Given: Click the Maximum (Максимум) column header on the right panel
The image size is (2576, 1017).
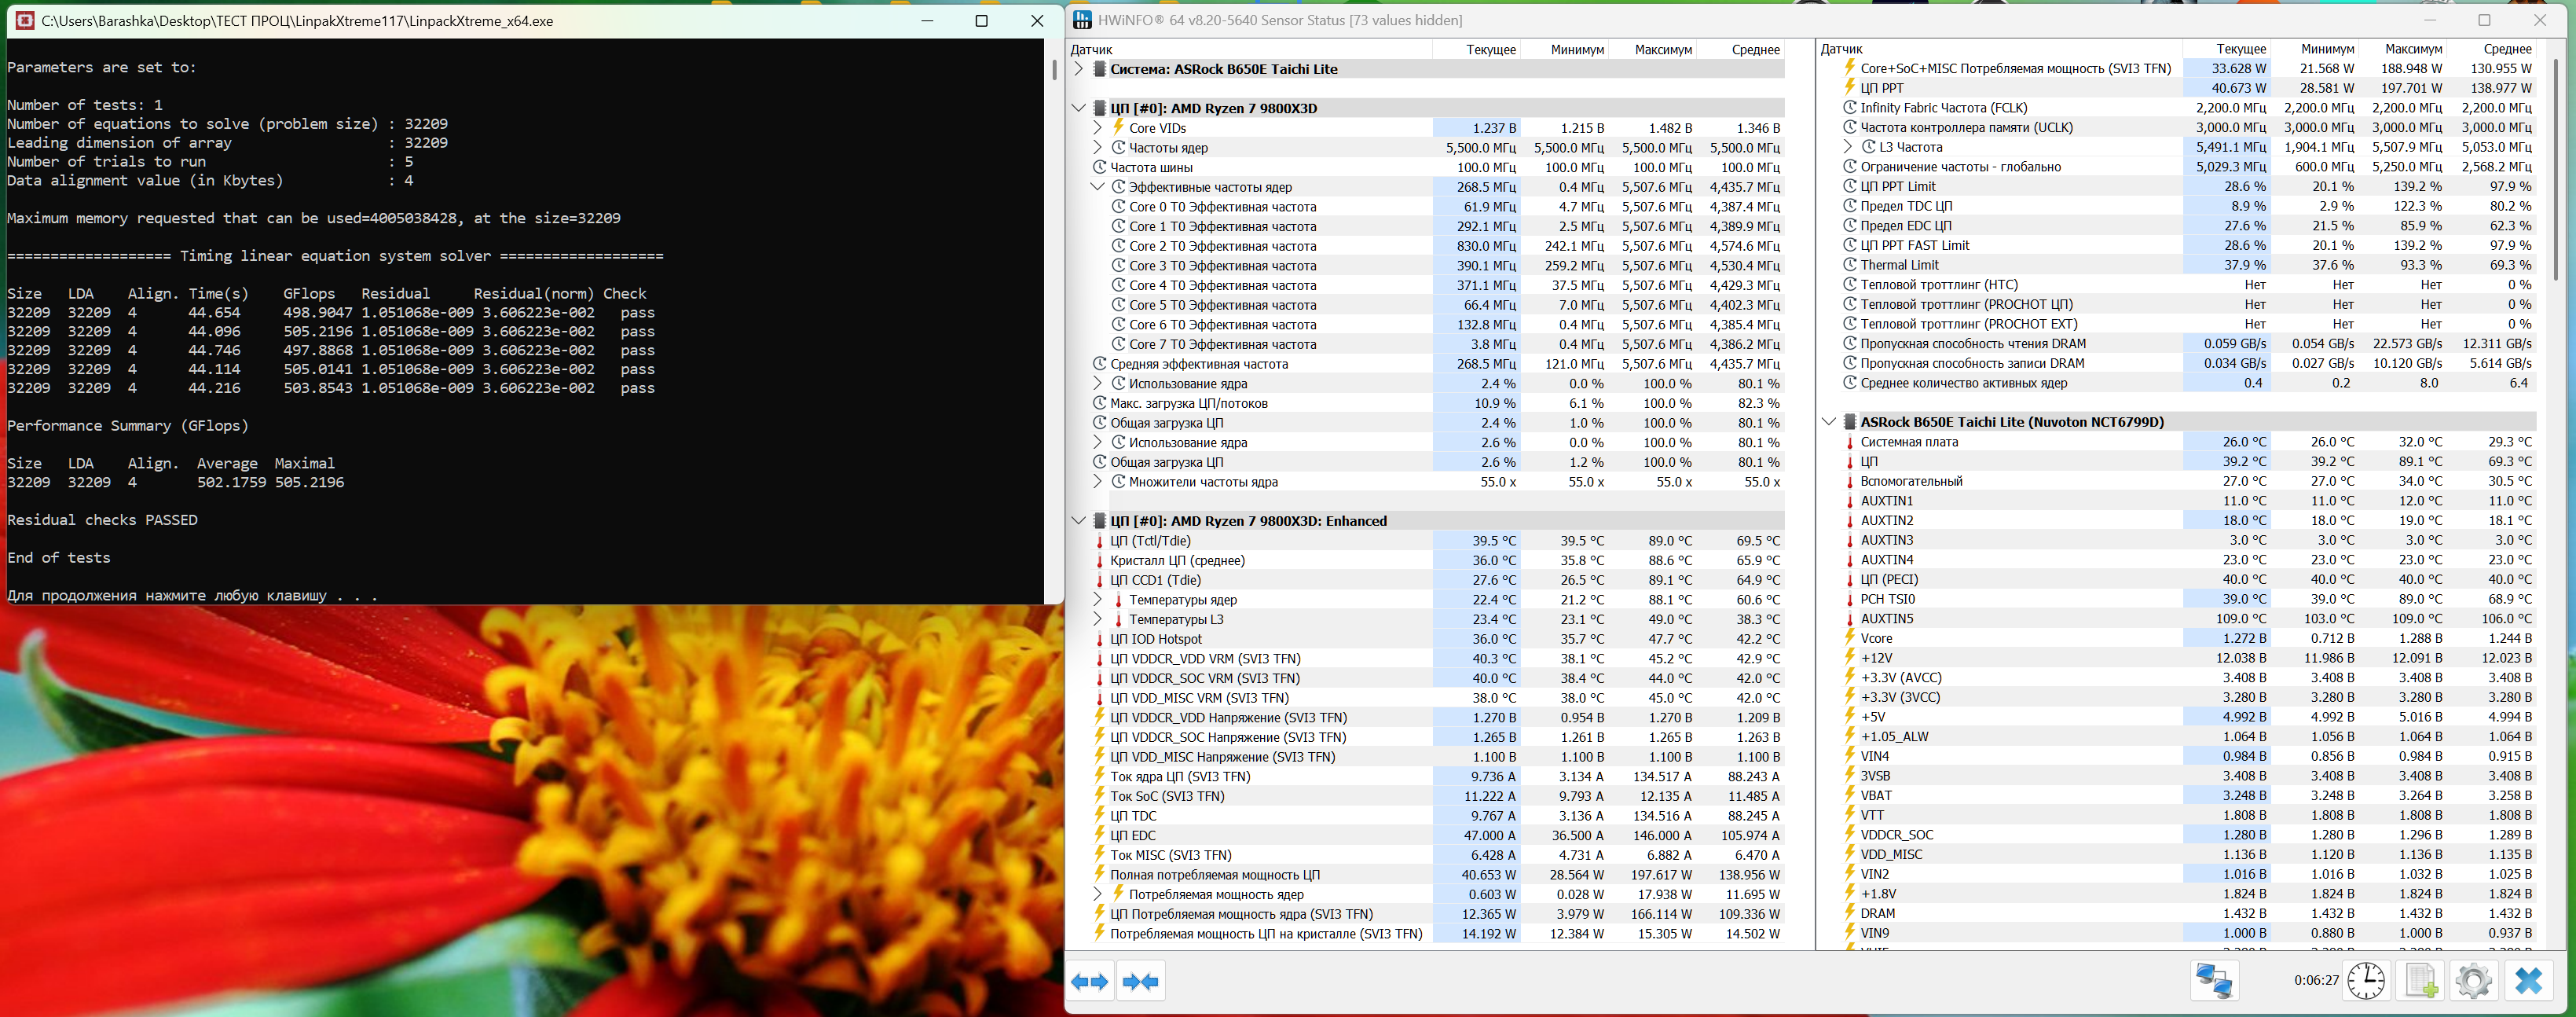Looking at the screenshot, I should [2413, 49].
